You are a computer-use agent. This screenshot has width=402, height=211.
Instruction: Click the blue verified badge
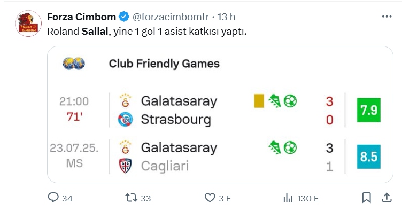click(x=124, y=17)
